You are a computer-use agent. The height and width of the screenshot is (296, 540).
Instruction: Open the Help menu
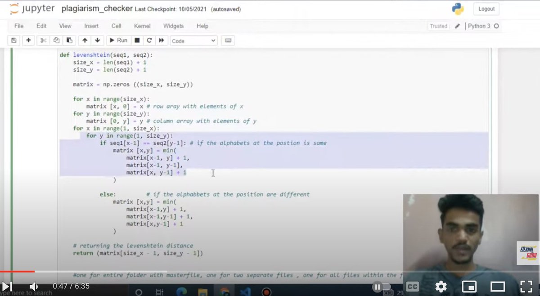202,26
